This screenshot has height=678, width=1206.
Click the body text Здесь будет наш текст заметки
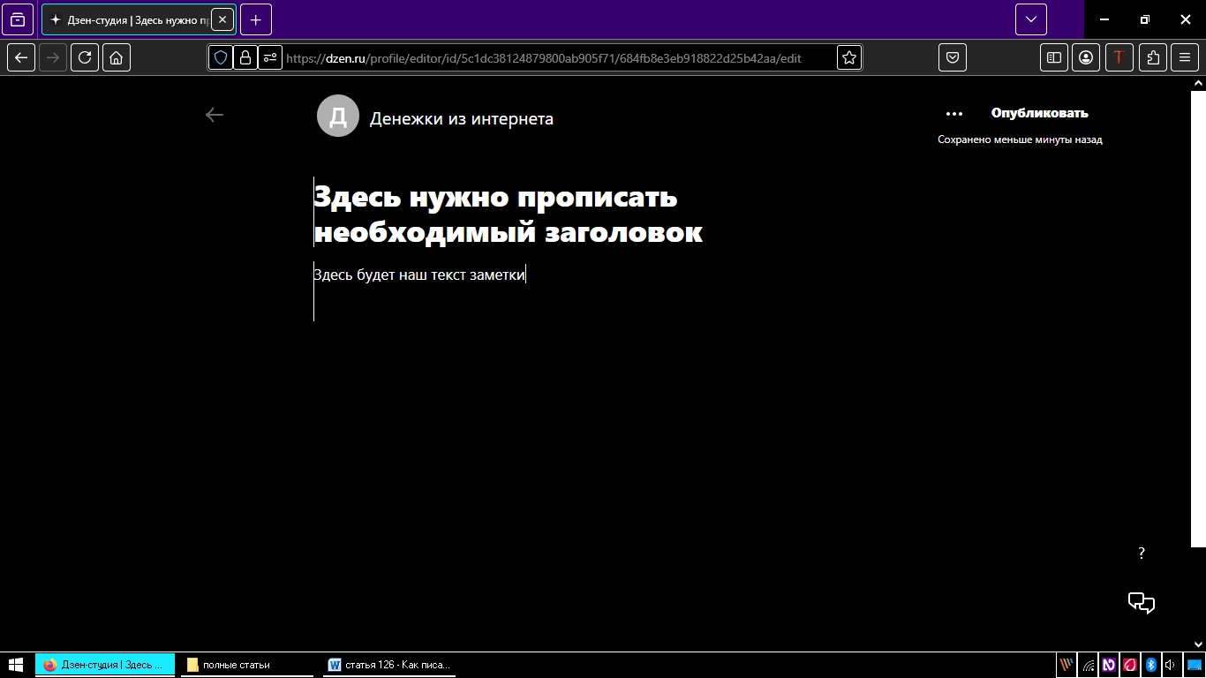pyautogui.click(x=419, y=275)
